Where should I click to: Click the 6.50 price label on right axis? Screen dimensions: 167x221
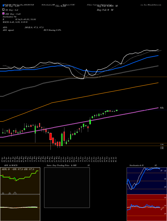tap(162, 108)
